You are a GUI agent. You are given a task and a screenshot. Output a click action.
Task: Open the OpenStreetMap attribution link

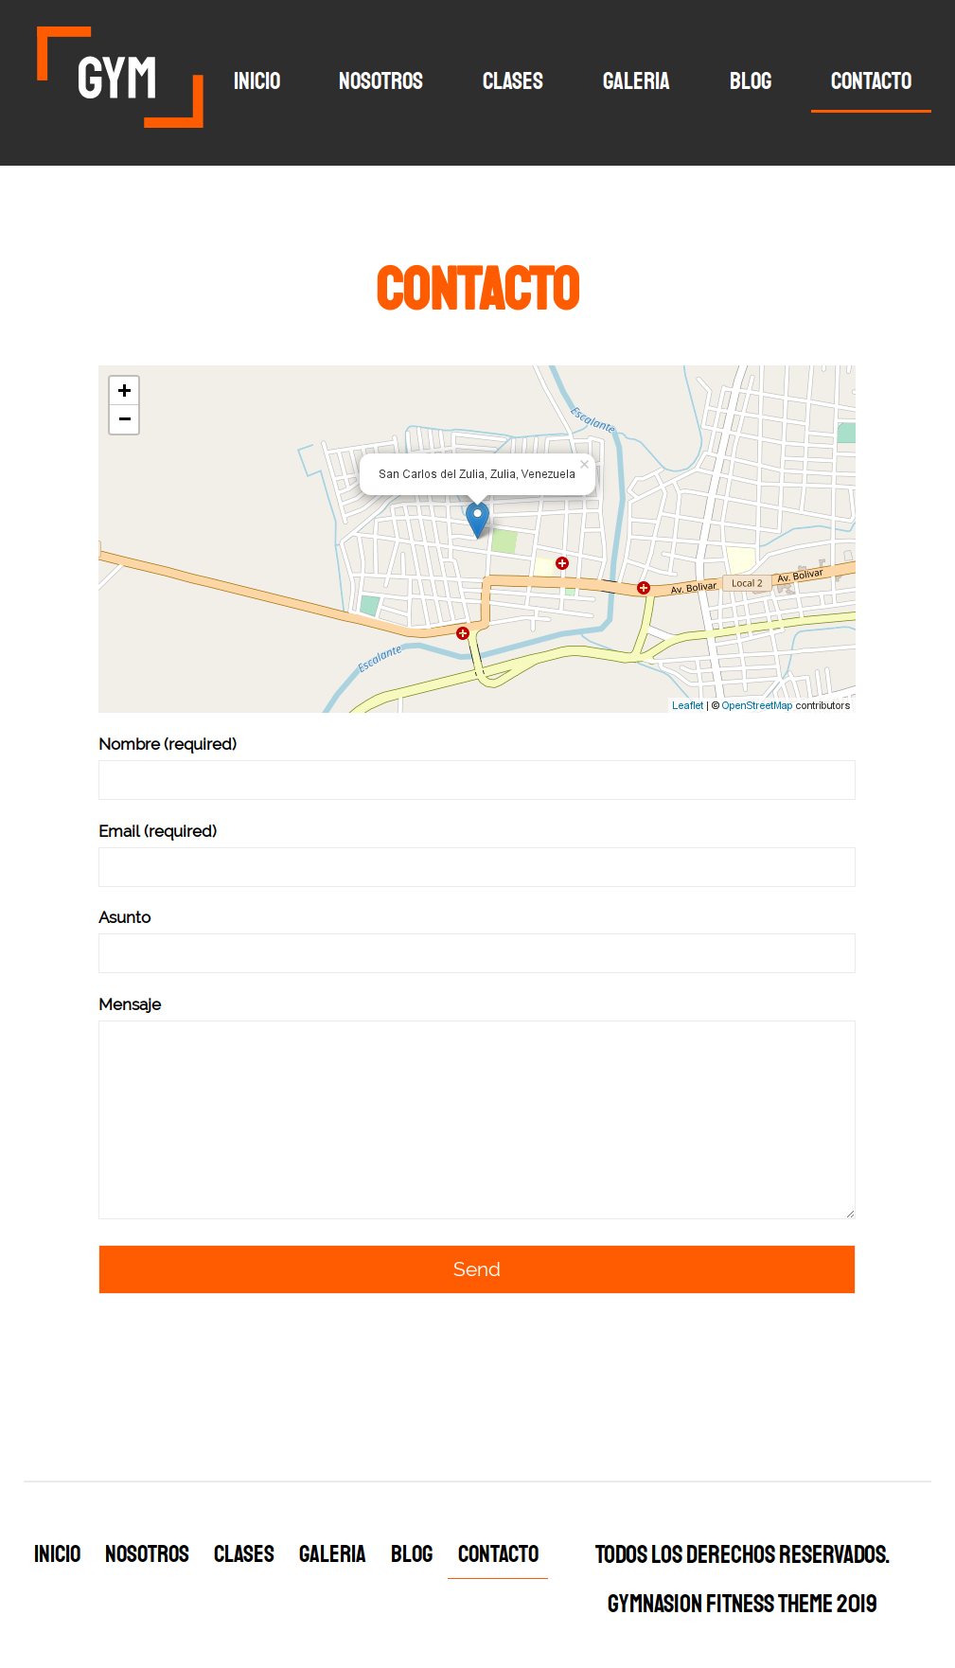(756, 705)
